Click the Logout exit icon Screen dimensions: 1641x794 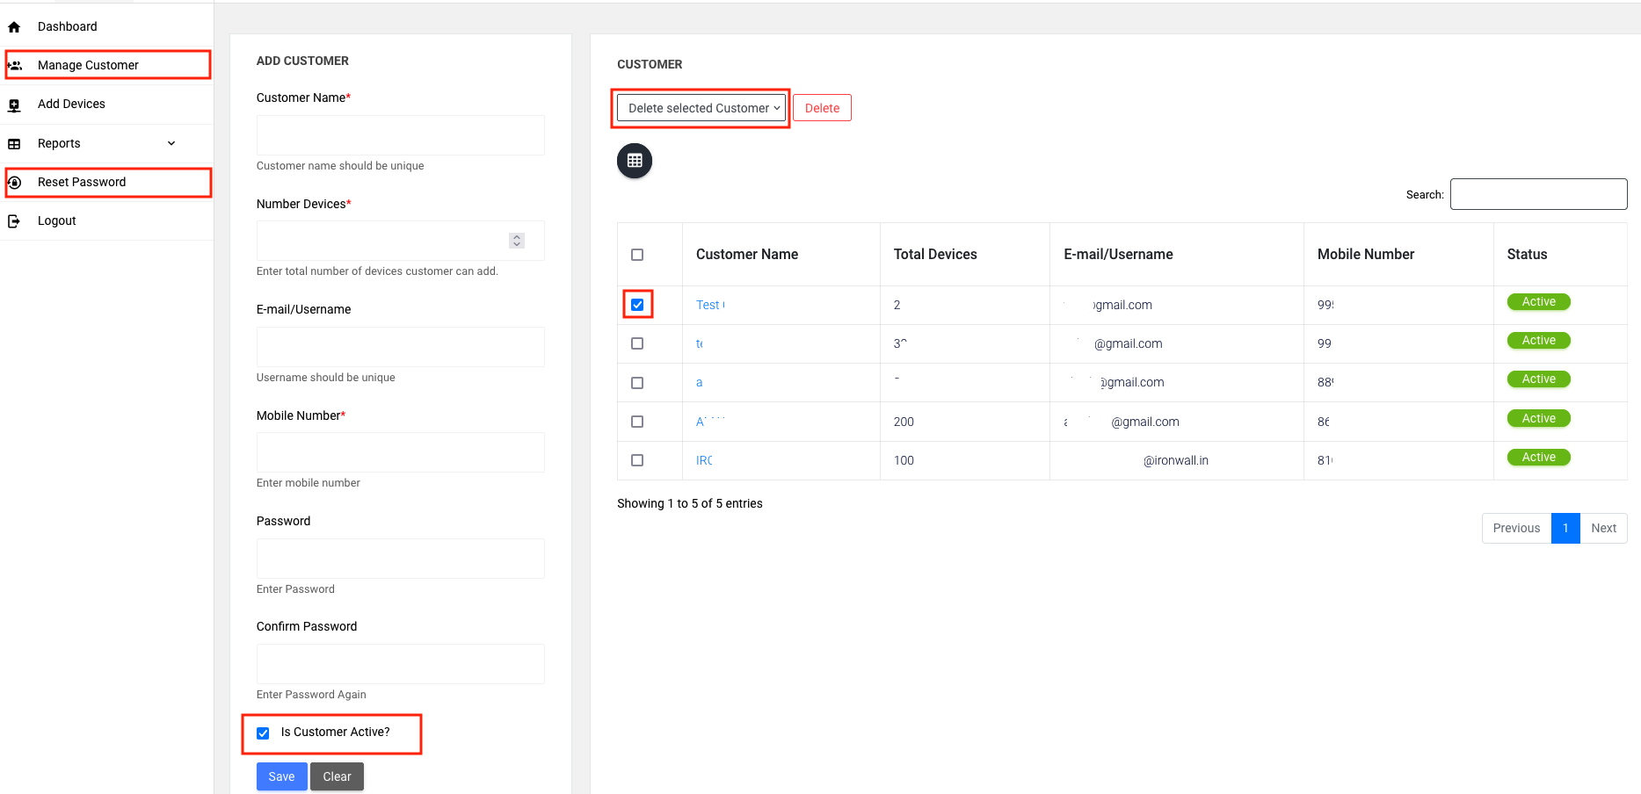tap(14, 221)
